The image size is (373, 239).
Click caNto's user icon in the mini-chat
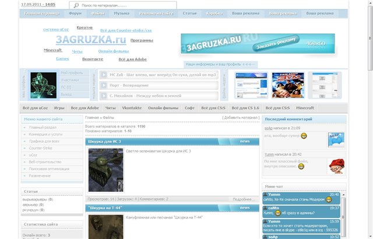265,208
